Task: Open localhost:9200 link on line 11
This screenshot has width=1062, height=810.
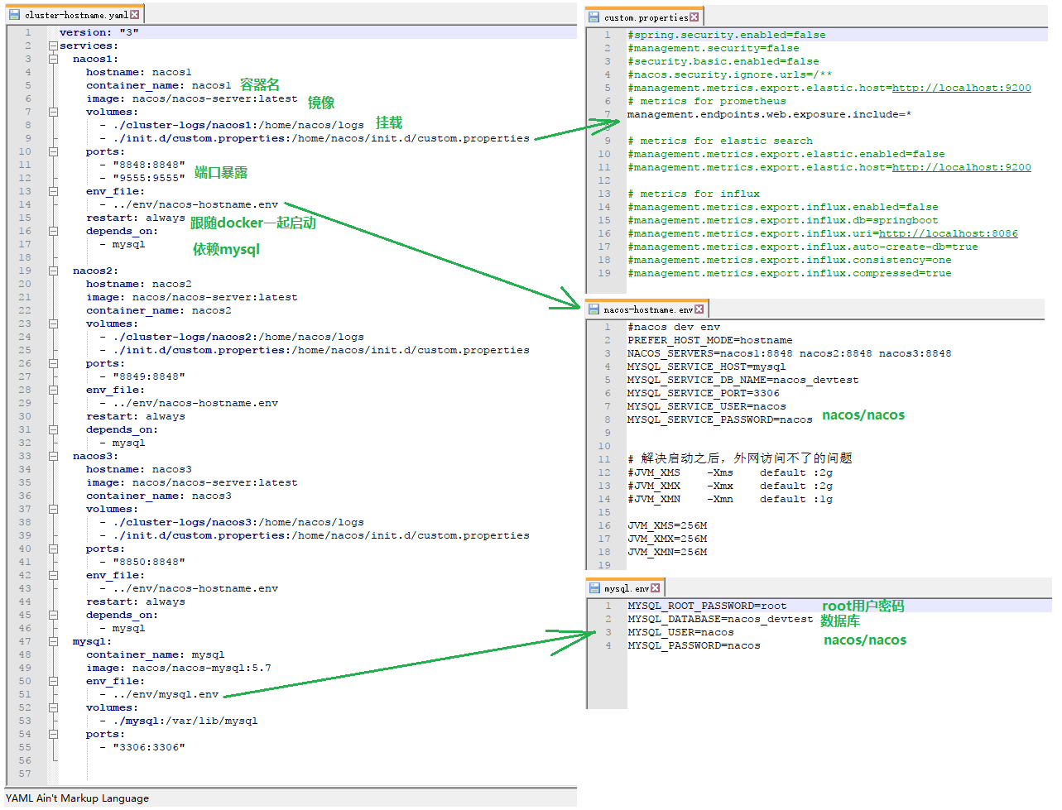Action: tap(962, 167)
